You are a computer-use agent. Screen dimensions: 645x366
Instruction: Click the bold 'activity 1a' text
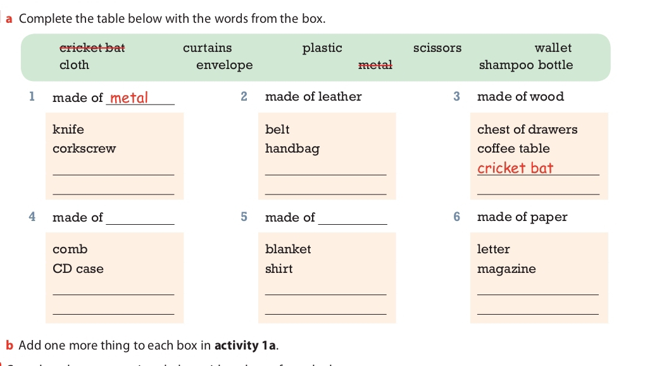pos(245,346)
